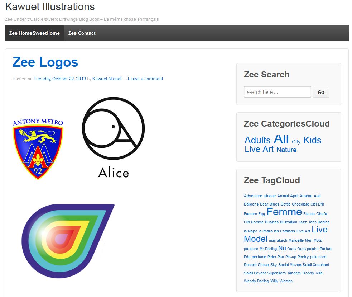Select the Flacon tag
Image resolution: width=352 pixels, height=297 pixels.
click(309, 214)
